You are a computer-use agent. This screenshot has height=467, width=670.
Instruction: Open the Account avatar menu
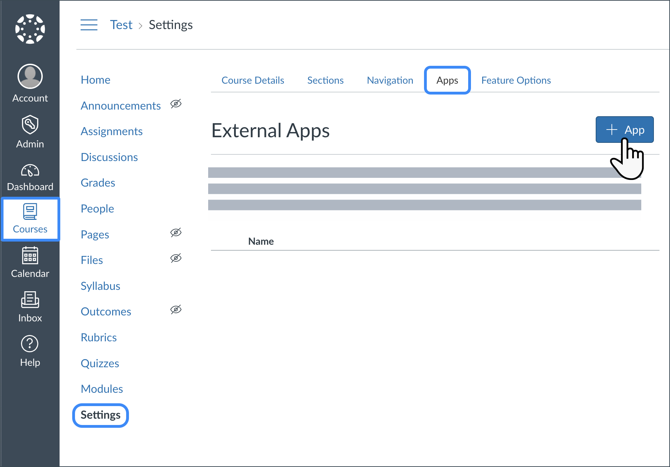tap(30, 76)
